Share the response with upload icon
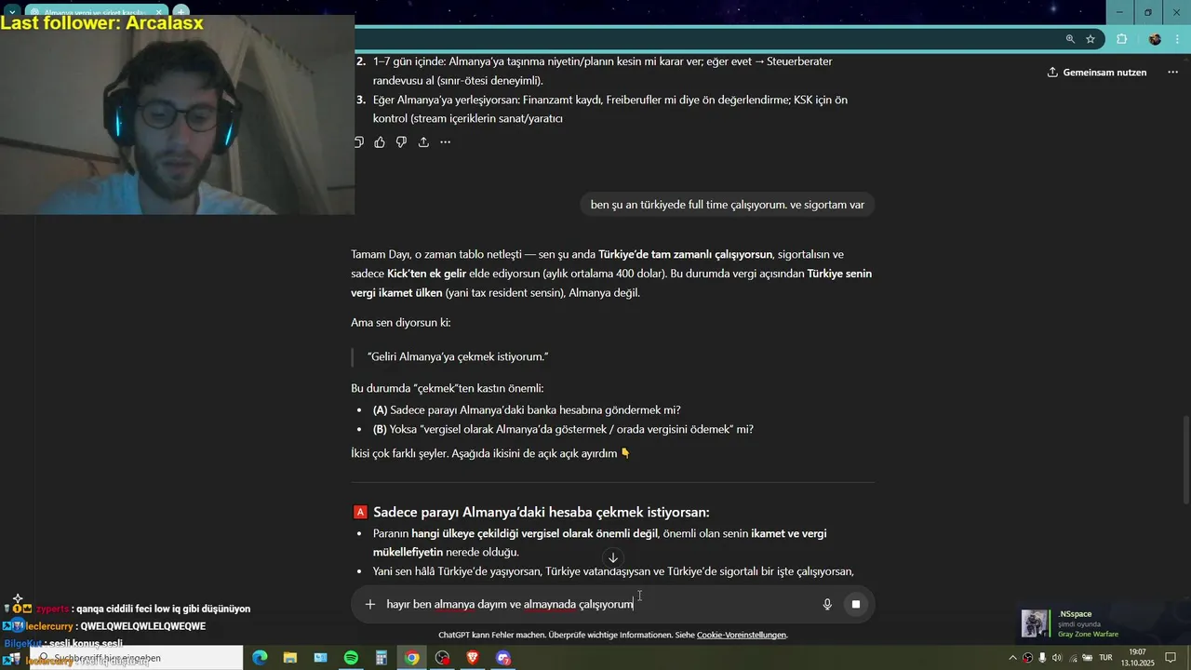 click(423, 142)
